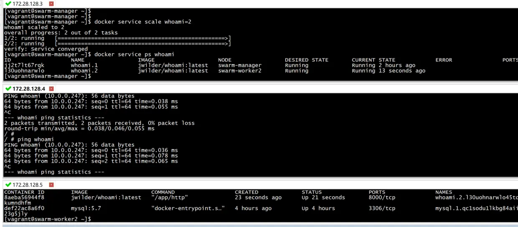Switch to the 172.28.128.4 session tab
Viewport: 518px width, 227px height.
29,88
